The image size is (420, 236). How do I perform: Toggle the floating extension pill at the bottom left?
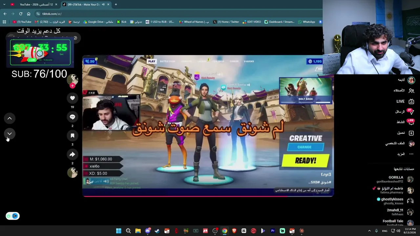pyautogui.click(x=12, y=216)
